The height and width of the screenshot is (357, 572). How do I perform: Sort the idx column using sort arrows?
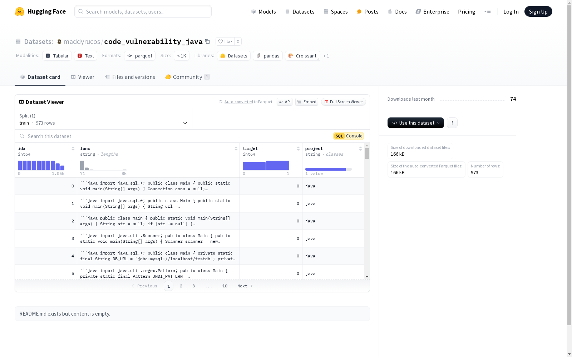(73, 149)
